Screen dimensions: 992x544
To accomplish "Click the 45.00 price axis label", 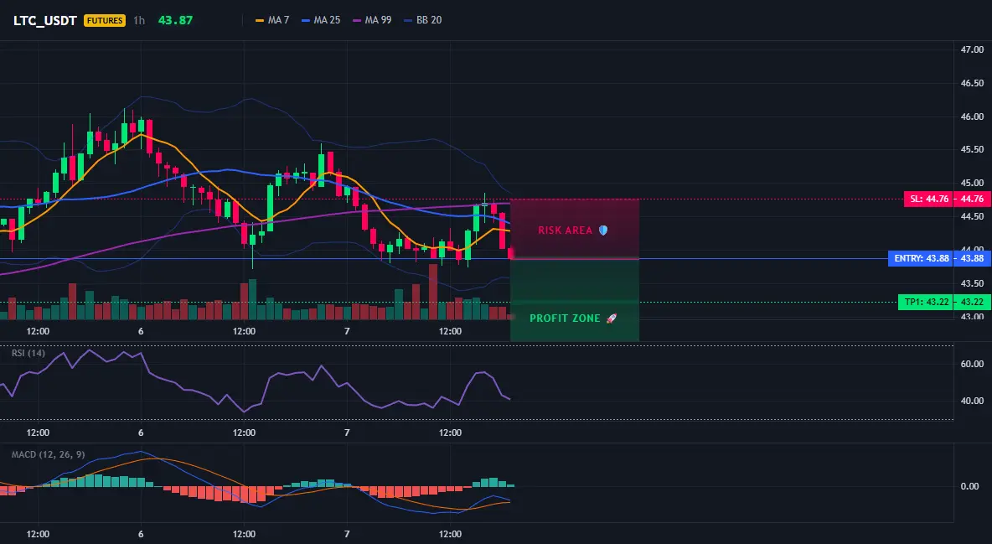I will (972, 183).
